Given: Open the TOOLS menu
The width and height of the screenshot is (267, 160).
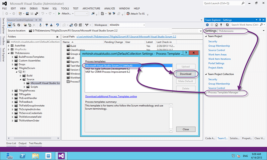Looking at the screenshot, I should (x=65, y=8).
